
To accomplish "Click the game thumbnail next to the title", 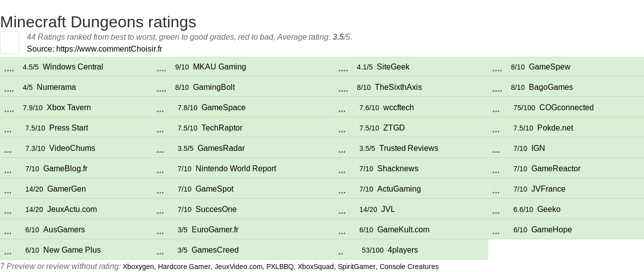I will pos(9,42).
